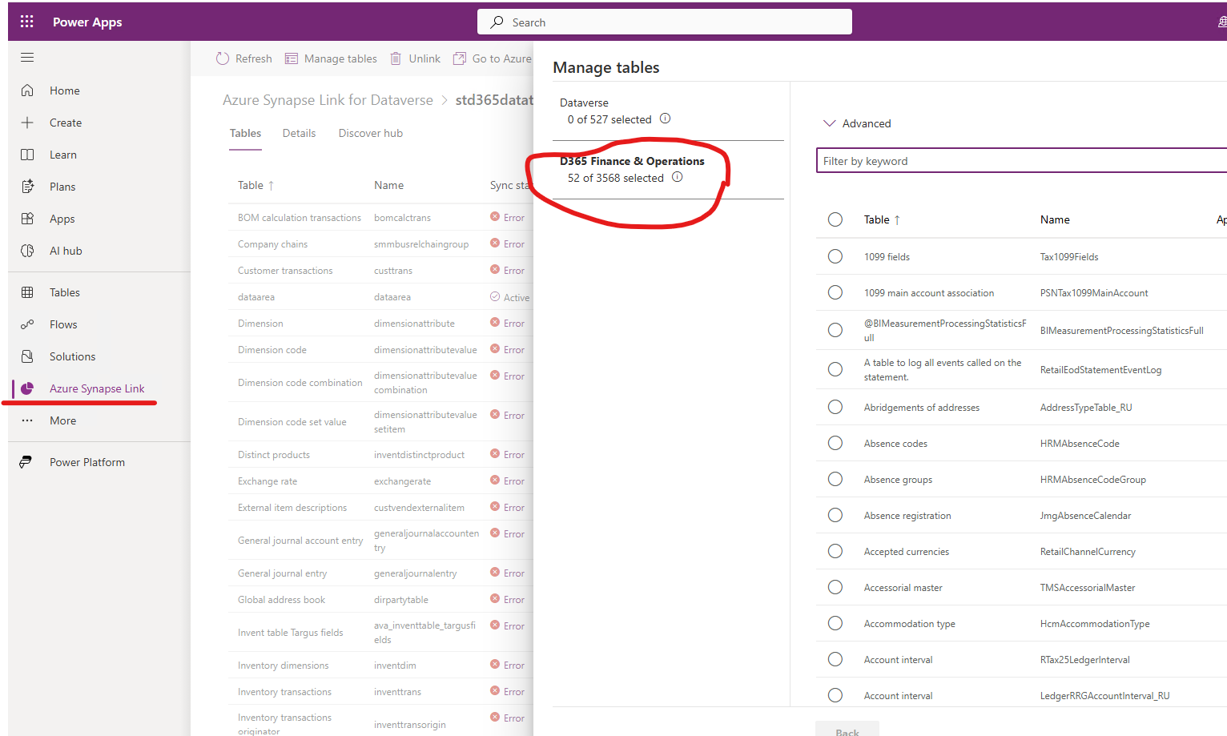Click Azure Synapse Link for Dataverse breadcrumb
The width and height of the screenshot is (1227, 736).
click(x=328, y=100)
